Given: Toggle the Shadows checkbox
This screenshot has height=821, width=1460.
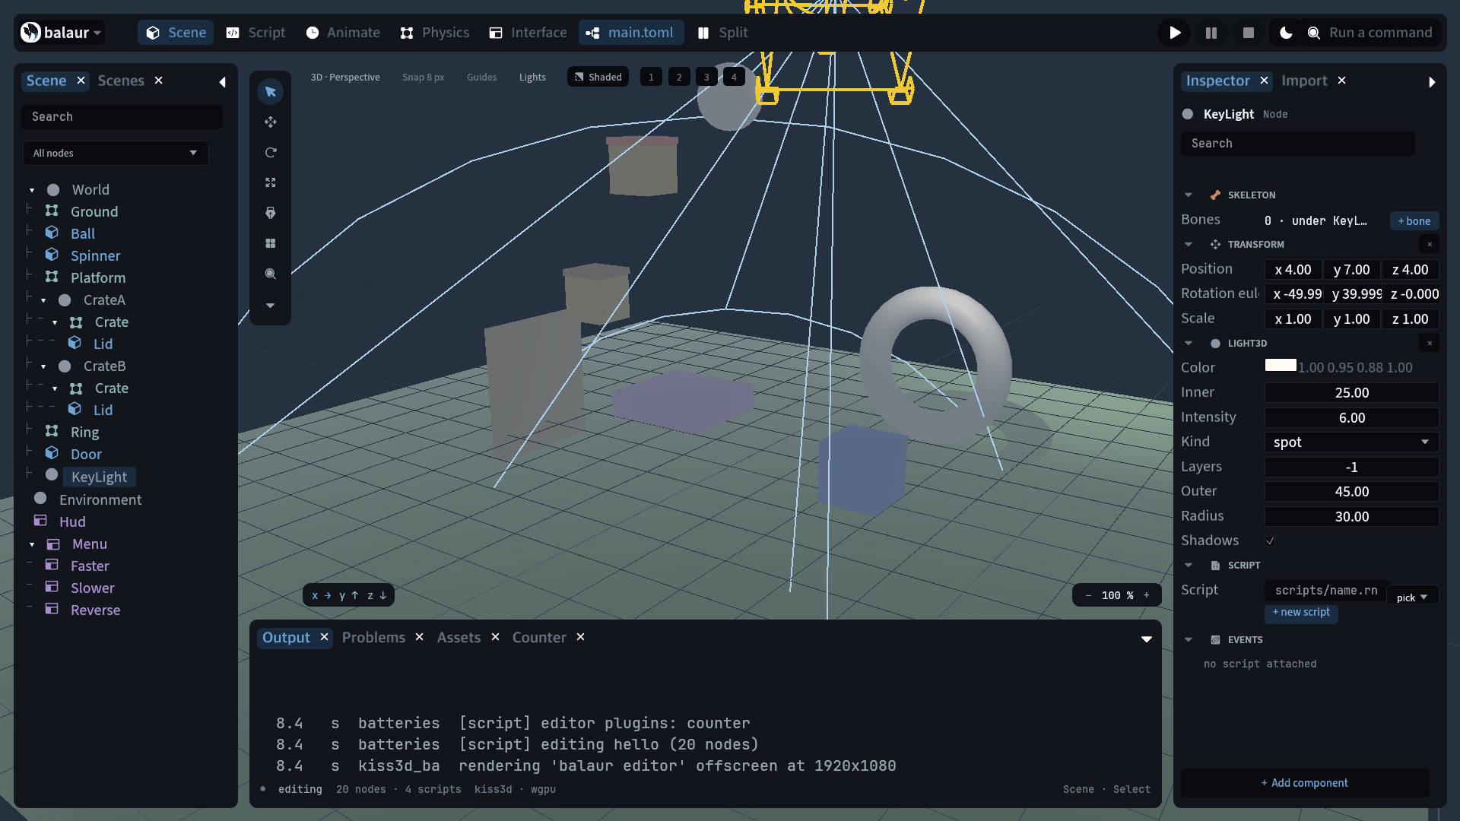Looking at the screenshot, I should pyautogui.click(x=1270, y=541).
